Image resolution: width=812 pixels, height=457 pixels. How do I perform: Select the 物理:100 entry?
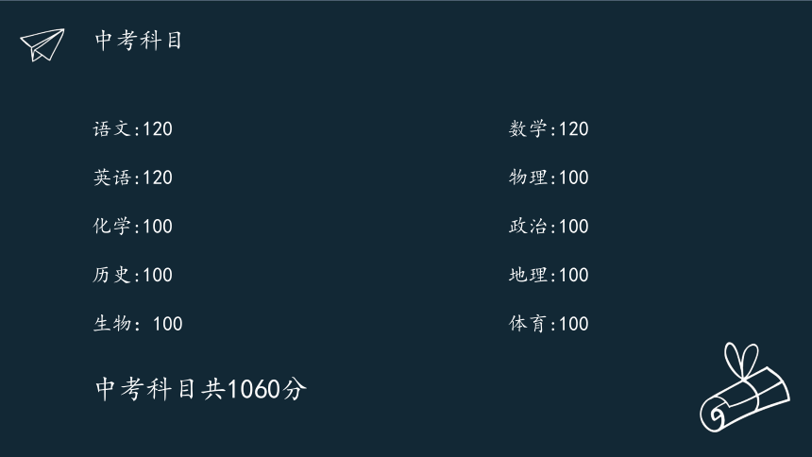pos(549,178)
